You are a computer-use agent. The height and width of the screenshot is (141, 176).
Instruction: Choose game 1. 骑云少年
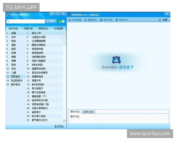(45, 33)
